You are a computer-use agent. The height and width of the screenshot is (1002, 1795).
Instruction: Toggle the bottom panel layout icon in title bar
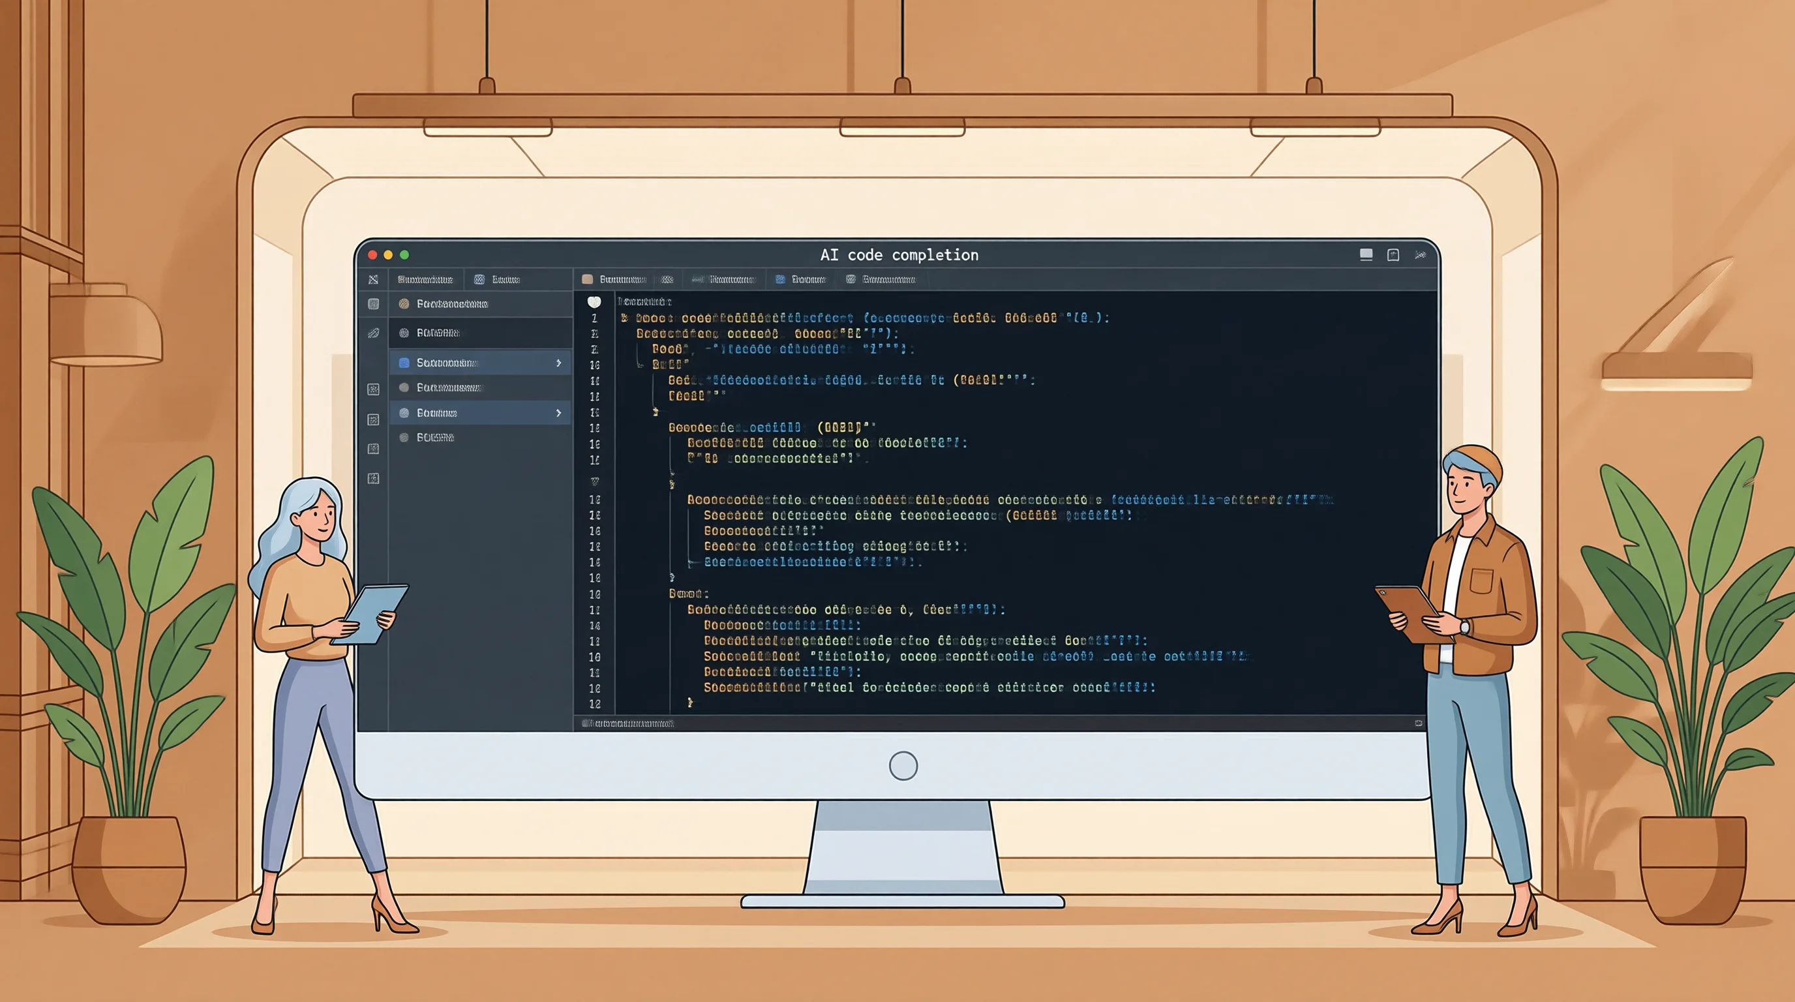pos(1366,255)
